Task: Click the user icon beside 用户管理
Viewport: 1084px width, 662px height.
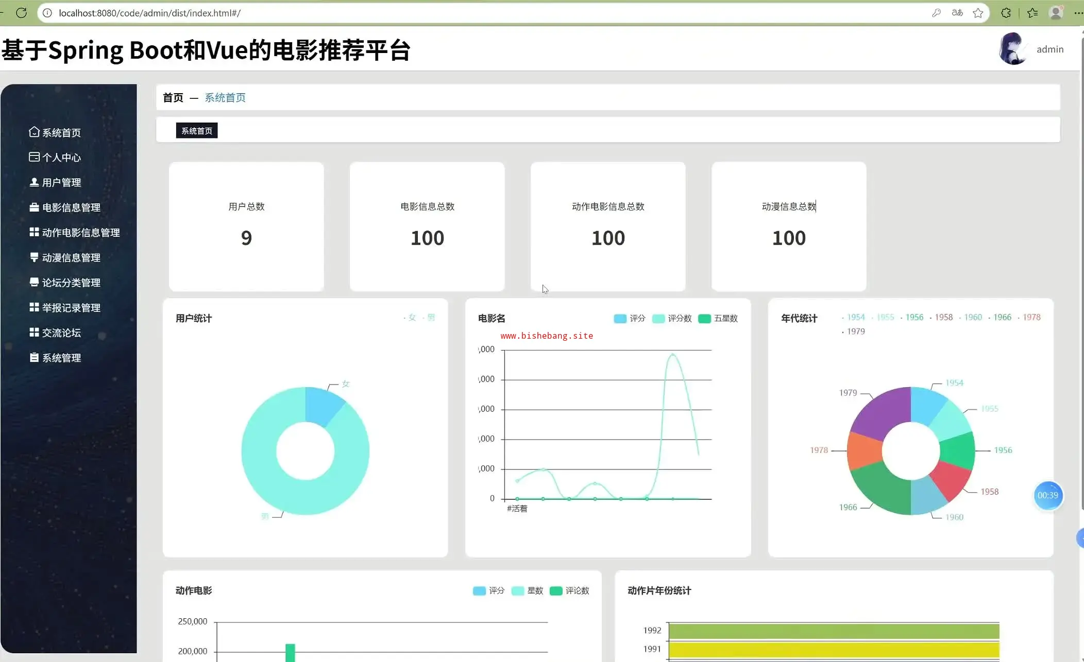Action: [x=34, y=182]
